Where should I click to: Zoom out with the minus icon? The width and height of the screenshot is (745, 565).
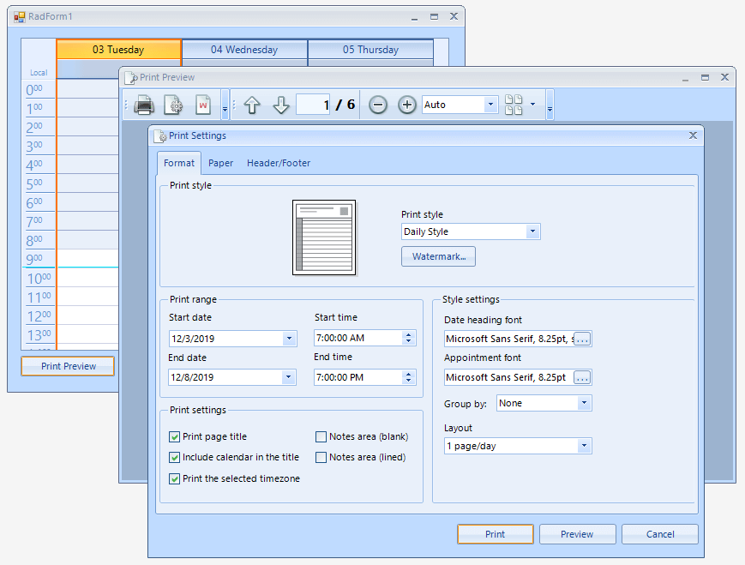tap(377, 105)
